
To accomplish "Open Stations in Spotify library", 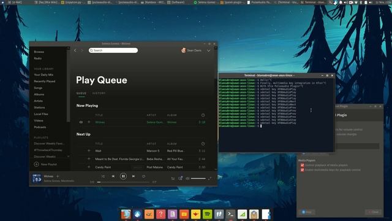I will 39,107.
